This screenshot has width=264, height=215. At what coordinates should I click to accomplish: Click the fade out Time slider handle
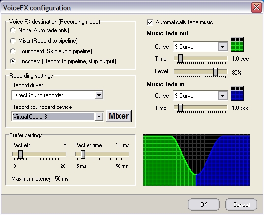click(180, 59)
